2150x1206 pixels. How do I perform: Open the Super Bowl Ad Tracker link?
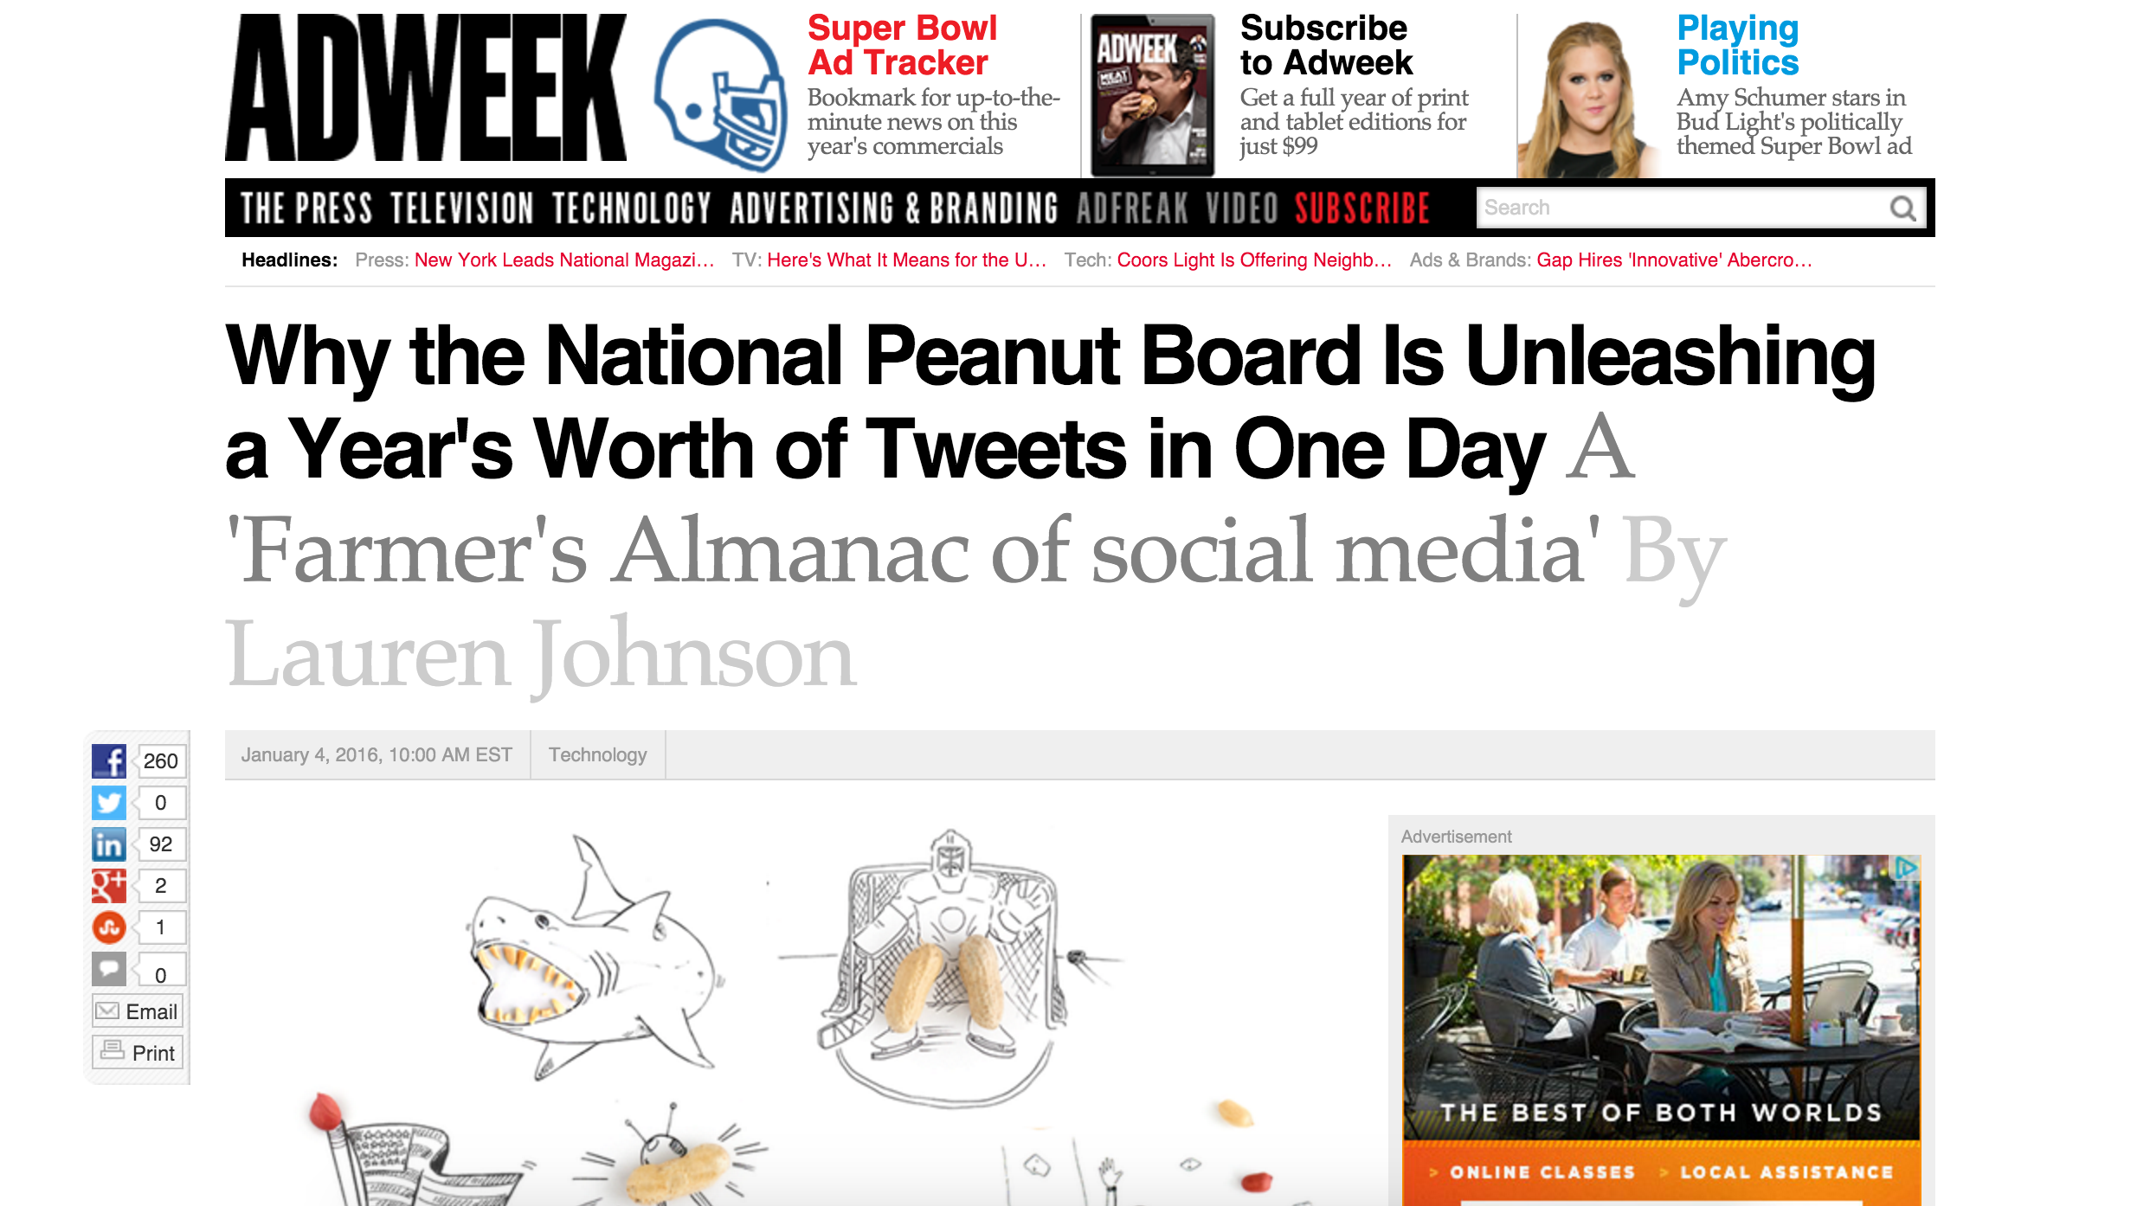point(902,46)
